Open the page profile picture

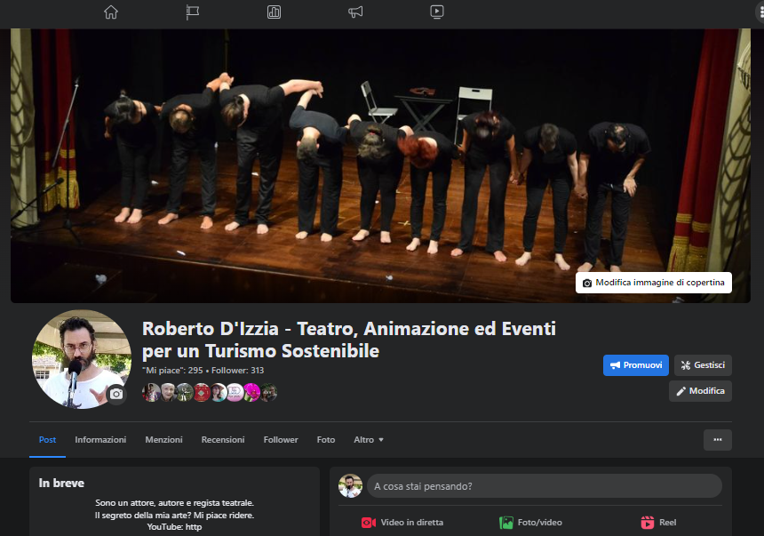(78, 357)
